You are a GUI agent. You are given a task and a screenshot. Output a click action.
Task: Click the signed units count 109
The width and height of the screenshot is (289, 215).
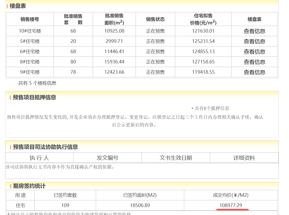[65, 205]
